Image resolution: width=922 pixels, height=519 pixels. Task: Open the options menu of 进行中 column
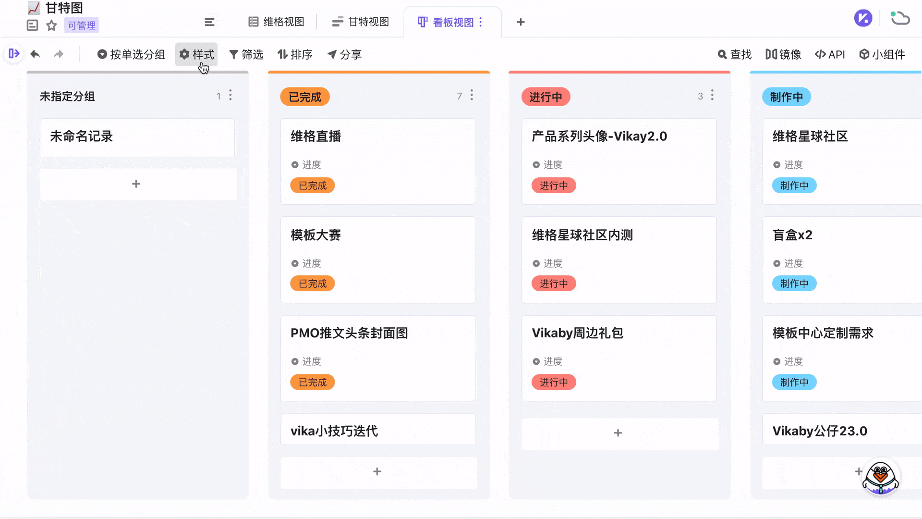click(x=712, y=96)
